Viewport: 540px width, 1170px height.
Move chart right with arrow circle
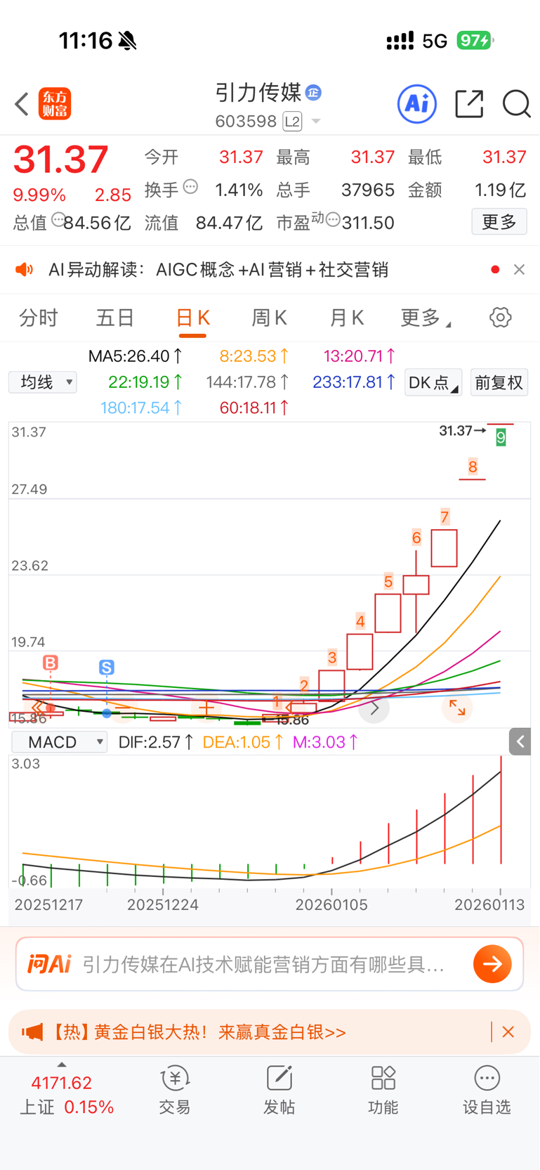374,708
